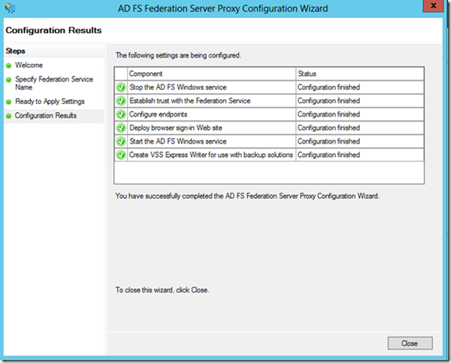Select the Ready to Apply Settings step

[x=50, y=101]
